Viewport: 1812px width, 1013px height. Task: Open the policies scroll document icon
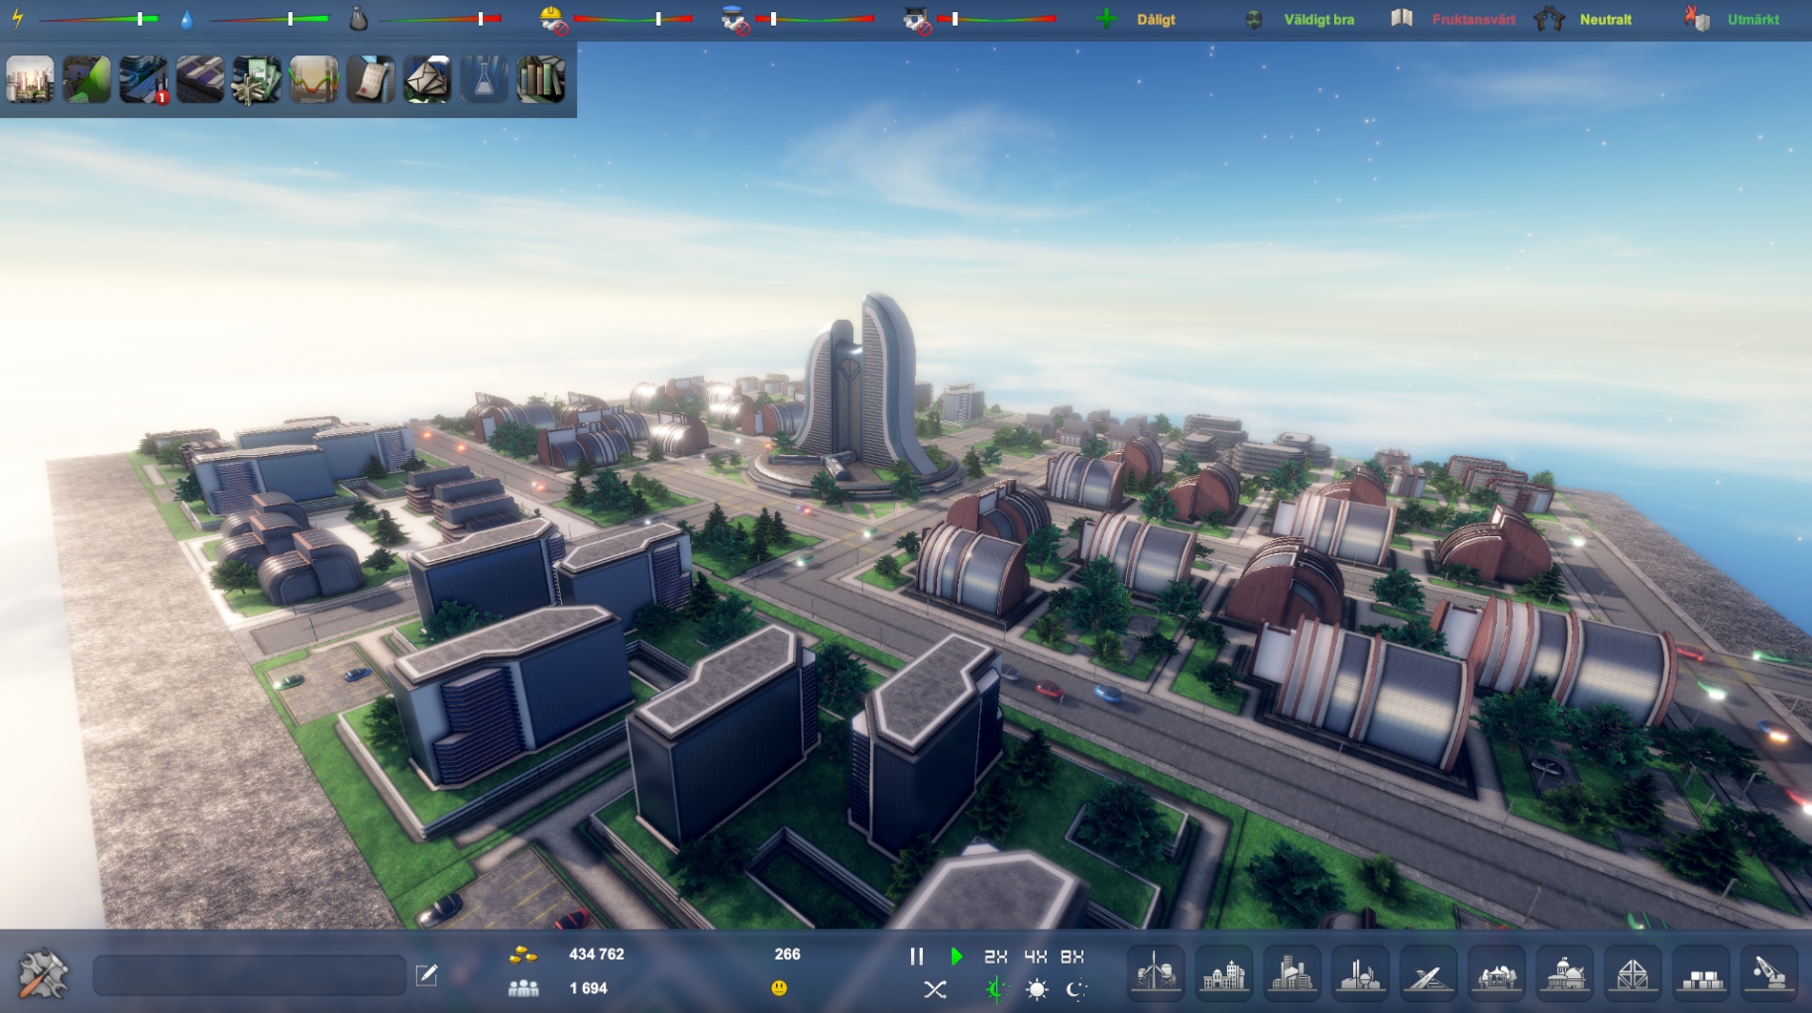click(x=371, y=79)
